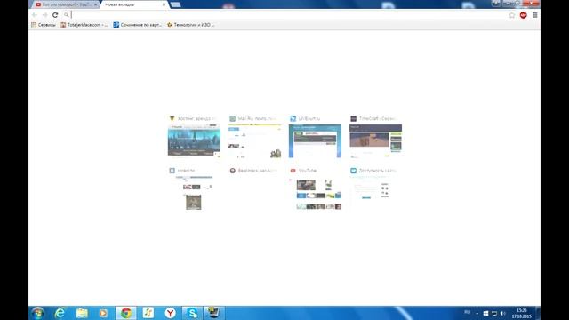569x320 pixels.
Task: Reload the page with the refresh icon
Action: pyautogui.click(x=55, y=15)
